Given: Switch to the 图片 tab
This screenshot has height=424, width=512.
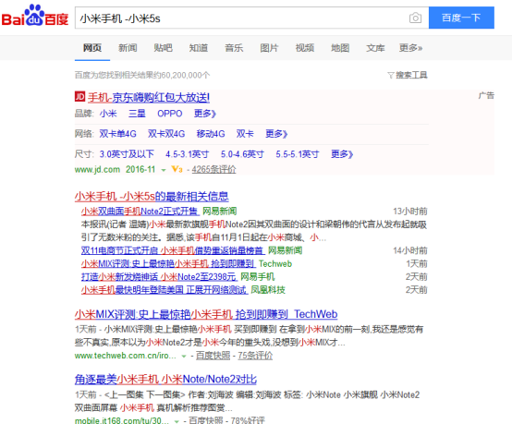Looking at the screenshot, I should pos(269,48).
